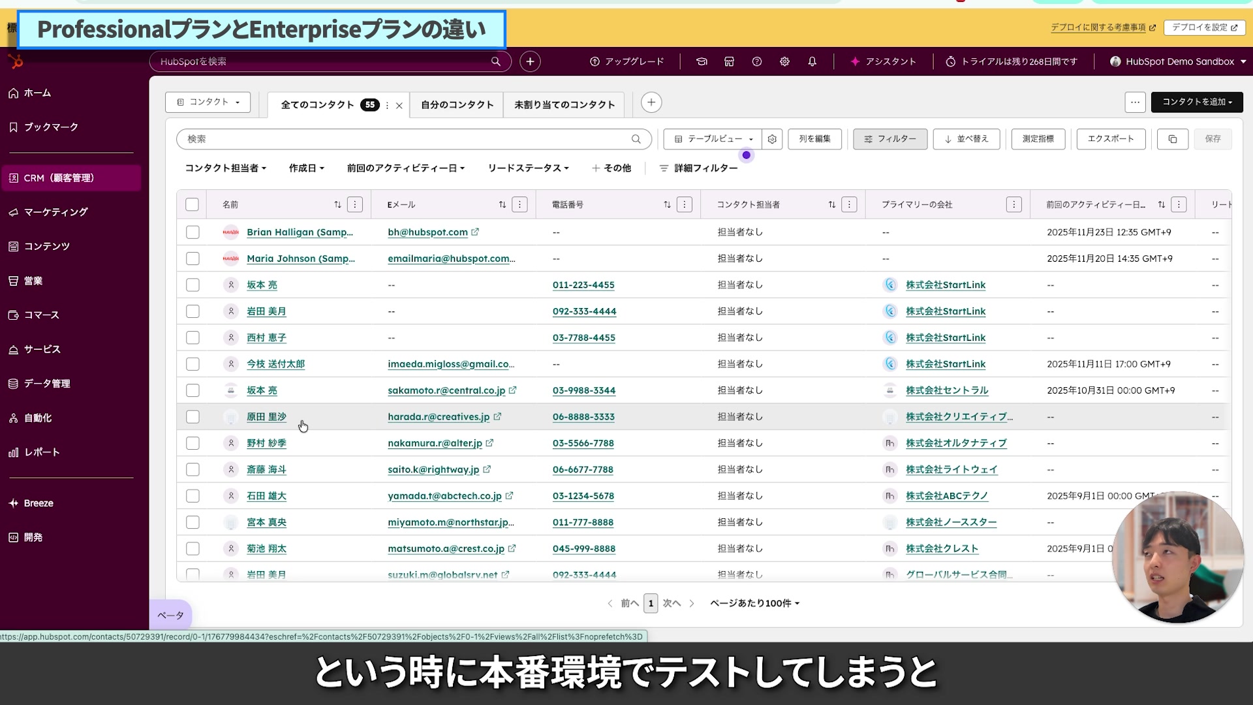Open table view settings gear icon

pos(772,139)
